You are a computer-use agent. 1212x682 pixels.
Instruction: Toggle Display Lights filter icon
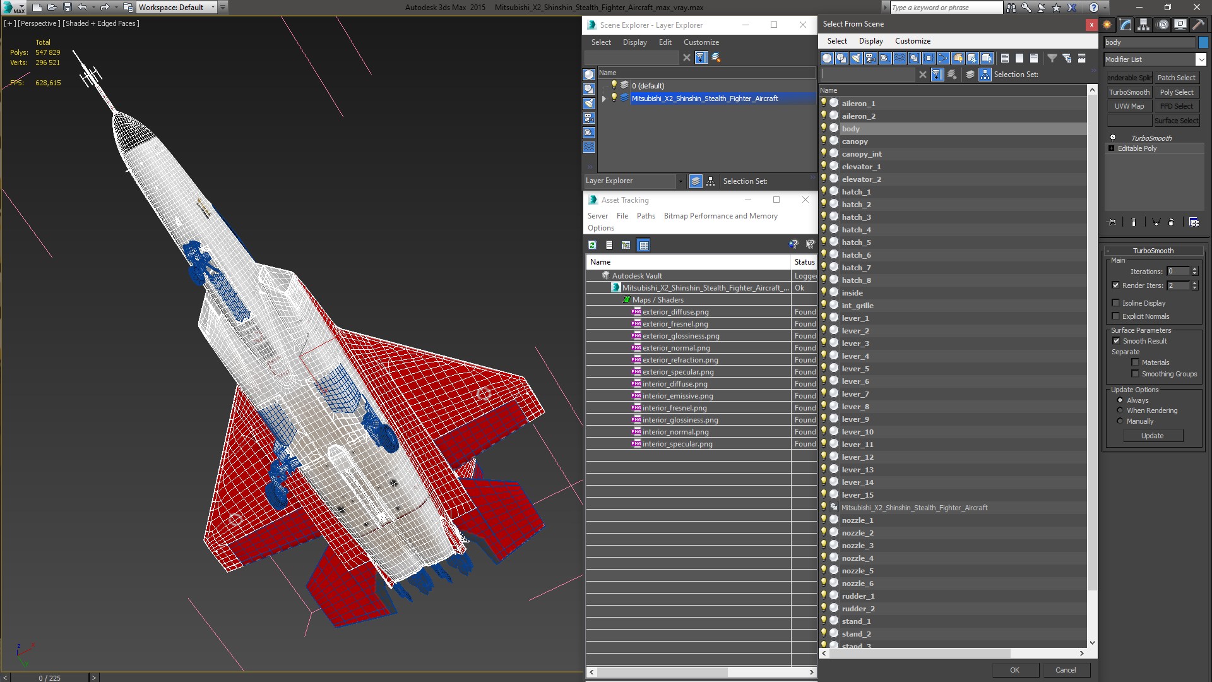click(856, 58)
